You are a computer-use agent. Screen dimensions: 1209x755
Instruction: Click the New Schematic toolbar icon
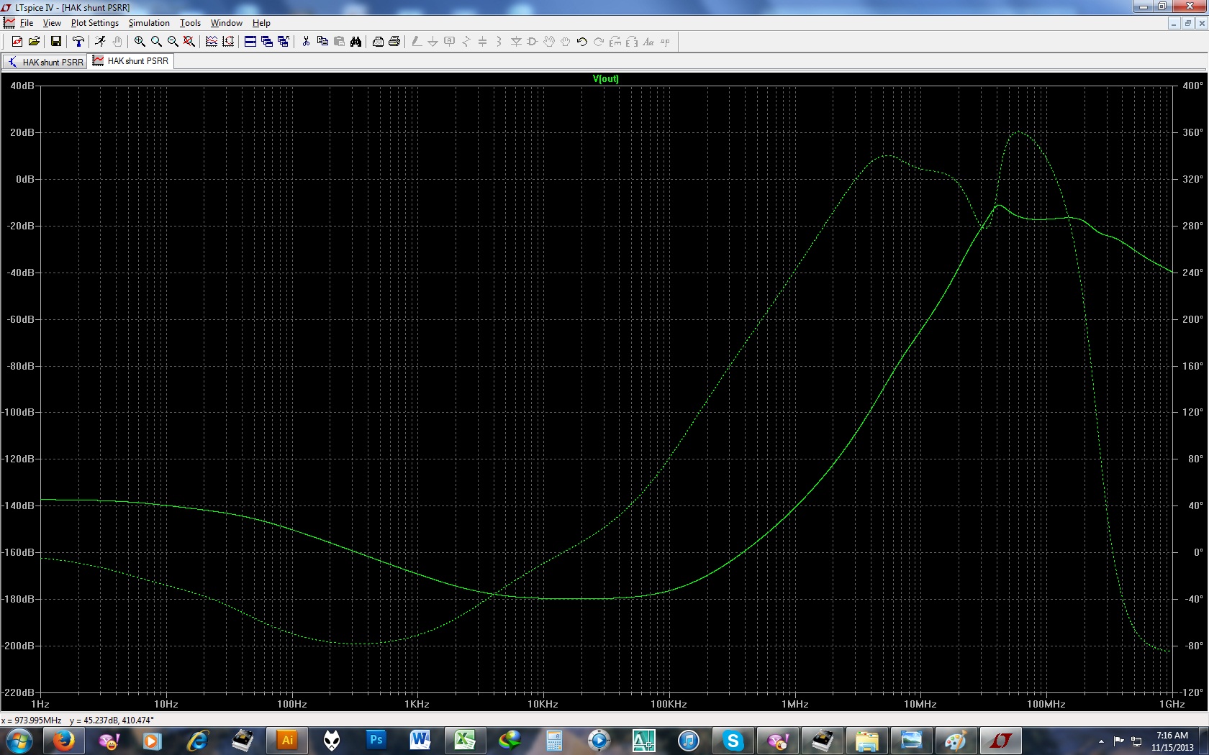click(17, 42)
